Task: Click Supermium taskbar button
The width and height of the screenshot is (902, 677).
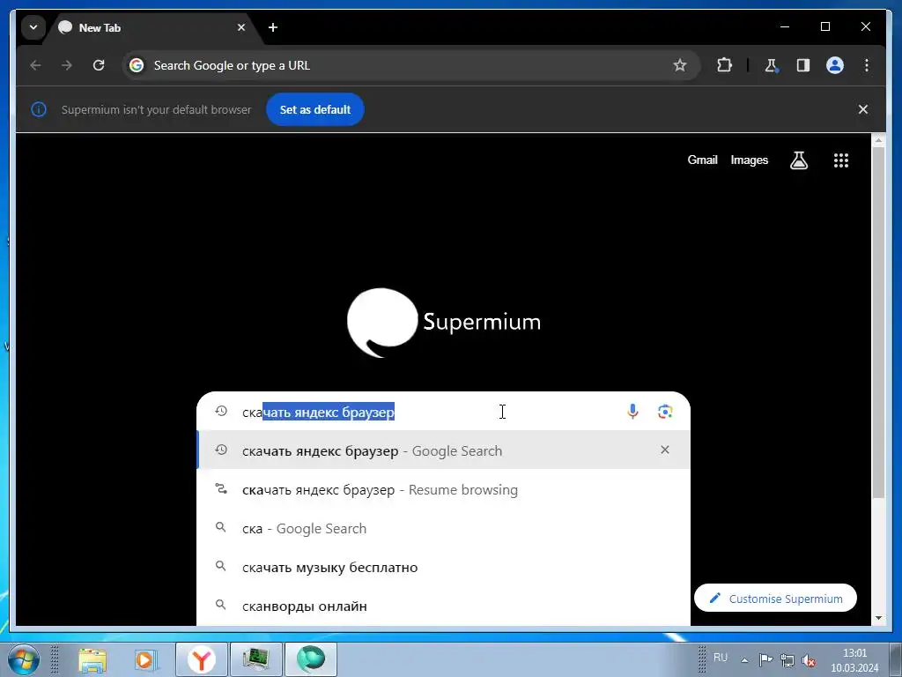Action: point(311,659)
